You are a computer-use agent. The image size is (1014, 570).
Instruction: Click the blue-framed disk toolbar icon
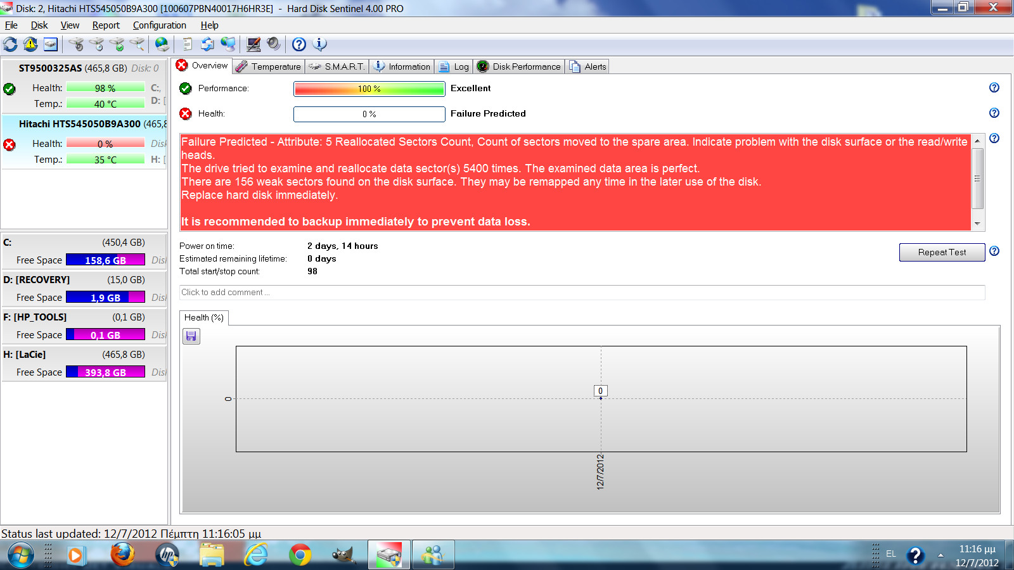coord(51,44)
